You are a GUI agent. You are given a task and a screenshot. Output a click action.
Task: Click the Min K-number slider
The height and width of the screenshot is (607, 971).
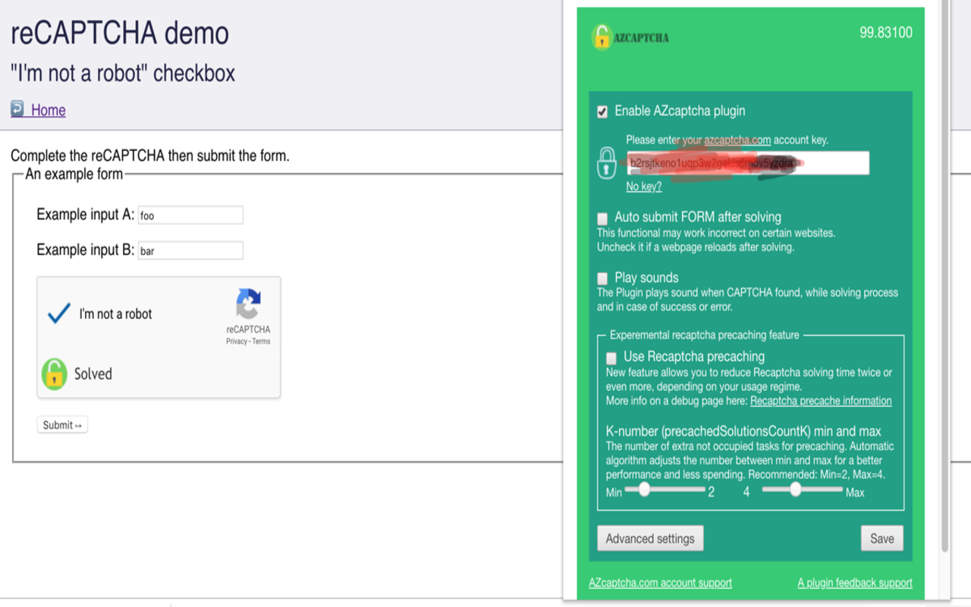pos(665,489)
